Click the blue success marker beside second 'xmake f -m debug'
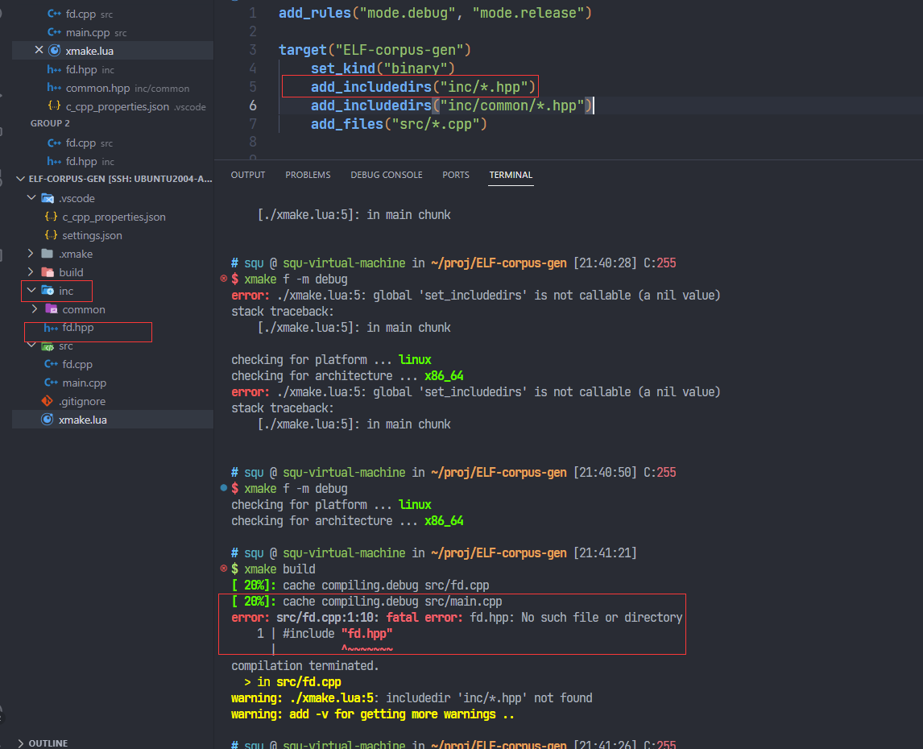The width and height of the screenshot is (923, 749). tap(224, 487)
